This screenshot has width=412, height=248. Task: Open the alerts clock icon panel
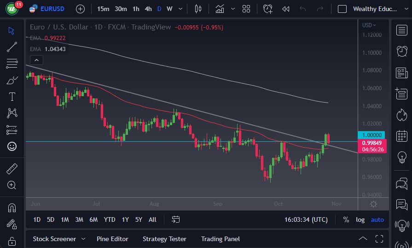[x=401, y=51]
